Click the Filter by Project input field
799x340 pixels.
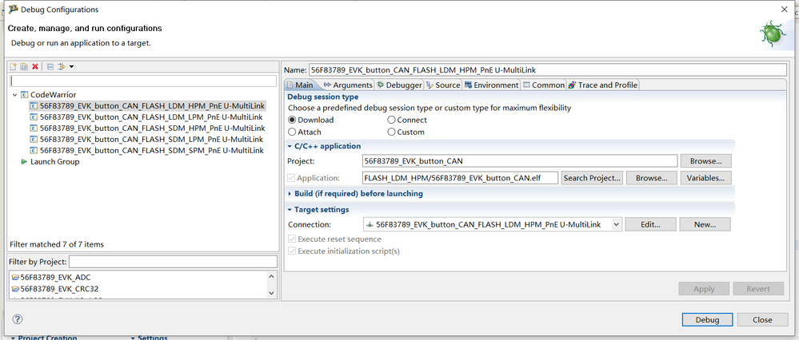click(x=172, y=262)
